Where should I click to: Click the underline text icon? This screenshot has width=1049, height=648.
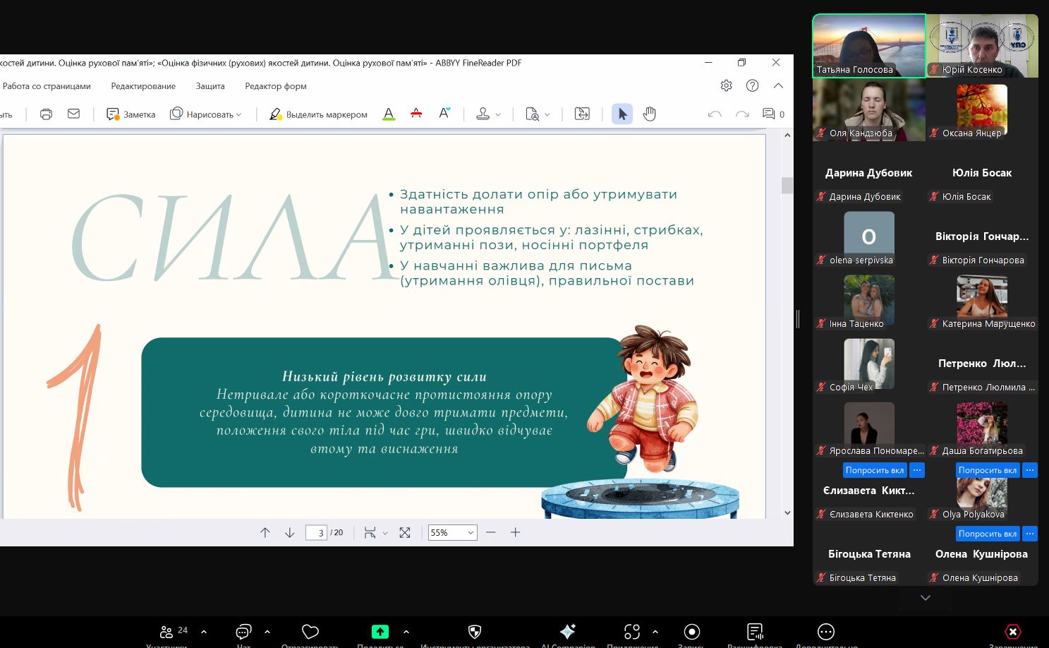click(x=389, y=114)
